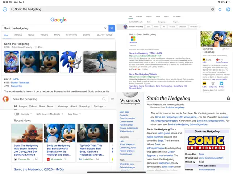The image size is (233, 174).
Task: Open Wikipedia Recent changes link
Action: click(127, 151)
